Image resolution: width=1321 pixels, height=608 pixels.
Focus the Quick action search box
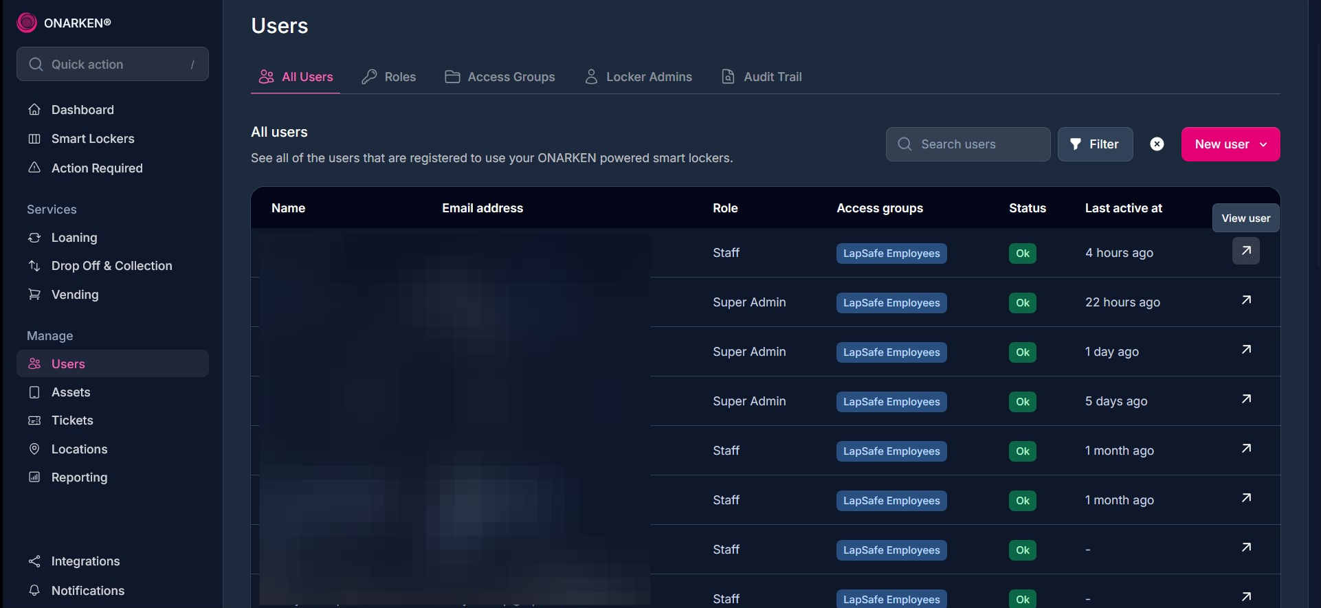point(113,64)
